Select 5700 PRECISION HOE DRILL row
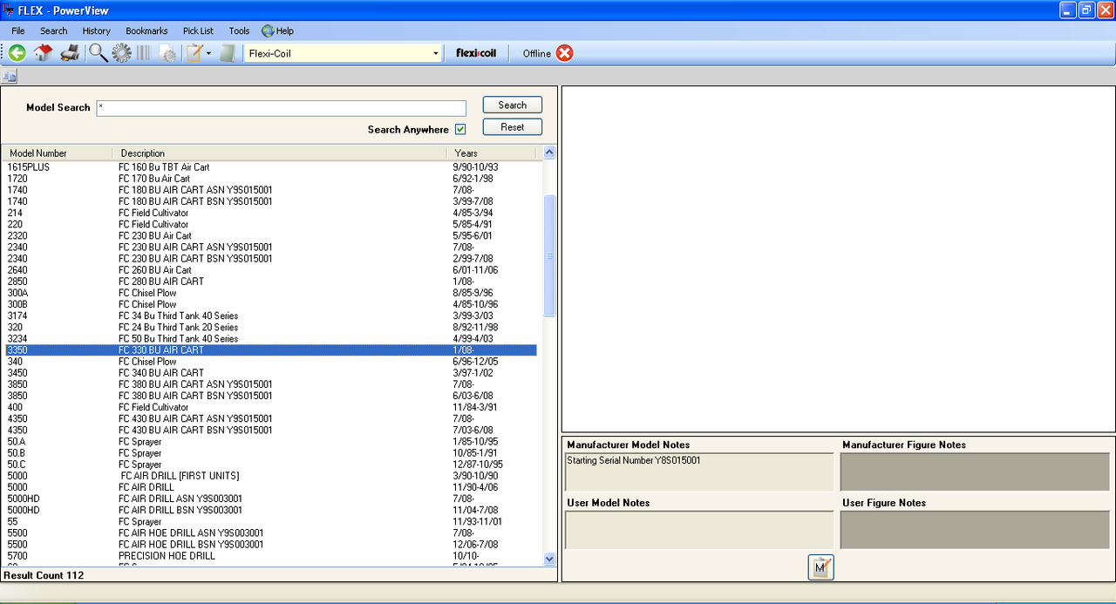Viewport: 1116px width, 604px height. [269, 556]
